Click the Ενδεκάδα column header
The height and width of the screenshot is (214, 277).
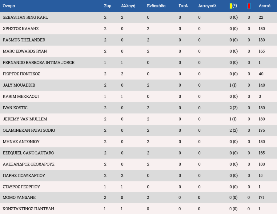(156, 6)
